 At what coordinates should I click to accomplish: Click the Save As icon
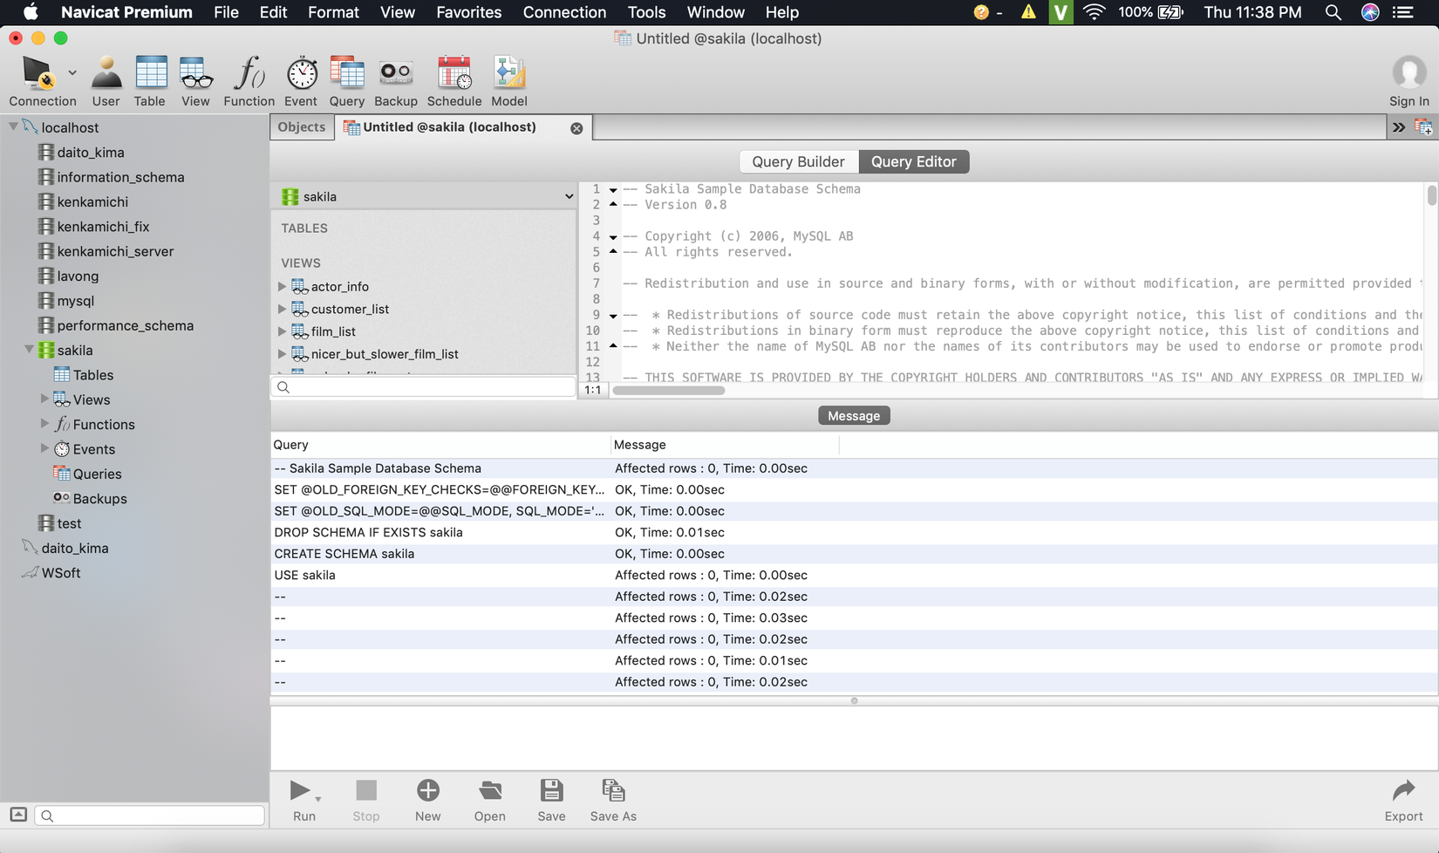tap(613, 799)
